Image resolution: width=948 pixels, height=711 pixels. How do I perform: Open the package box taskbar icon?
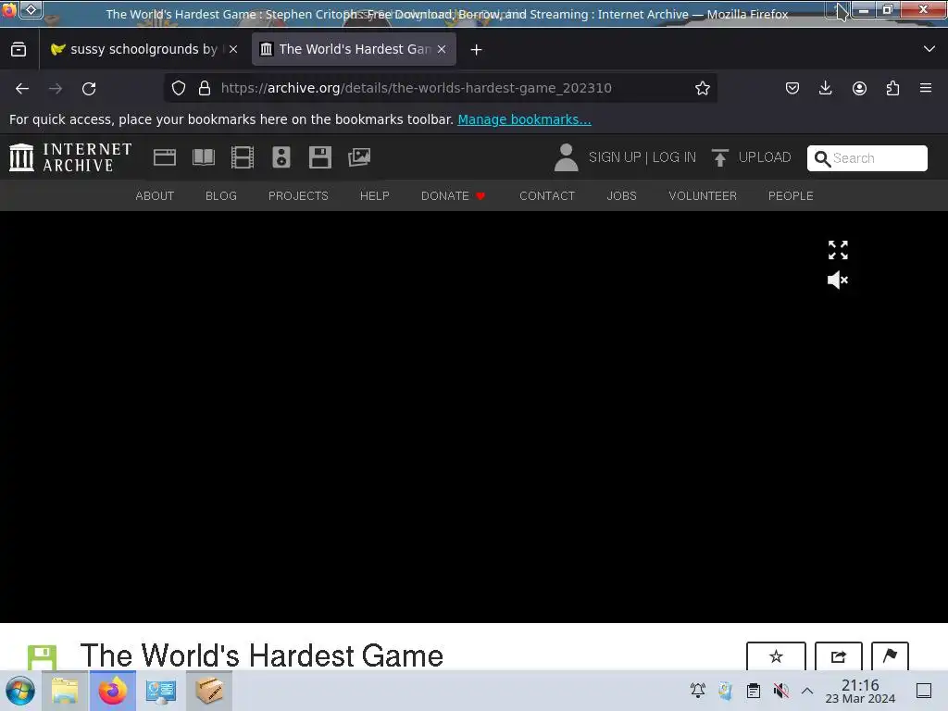tap(208, 691)
